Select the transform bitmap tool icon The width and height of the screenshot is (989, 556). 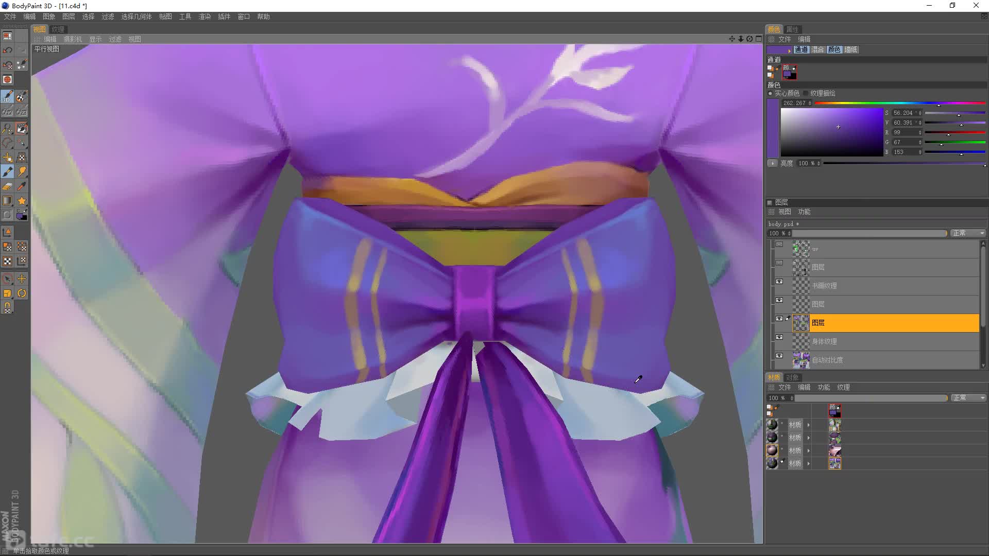[22, 157]
